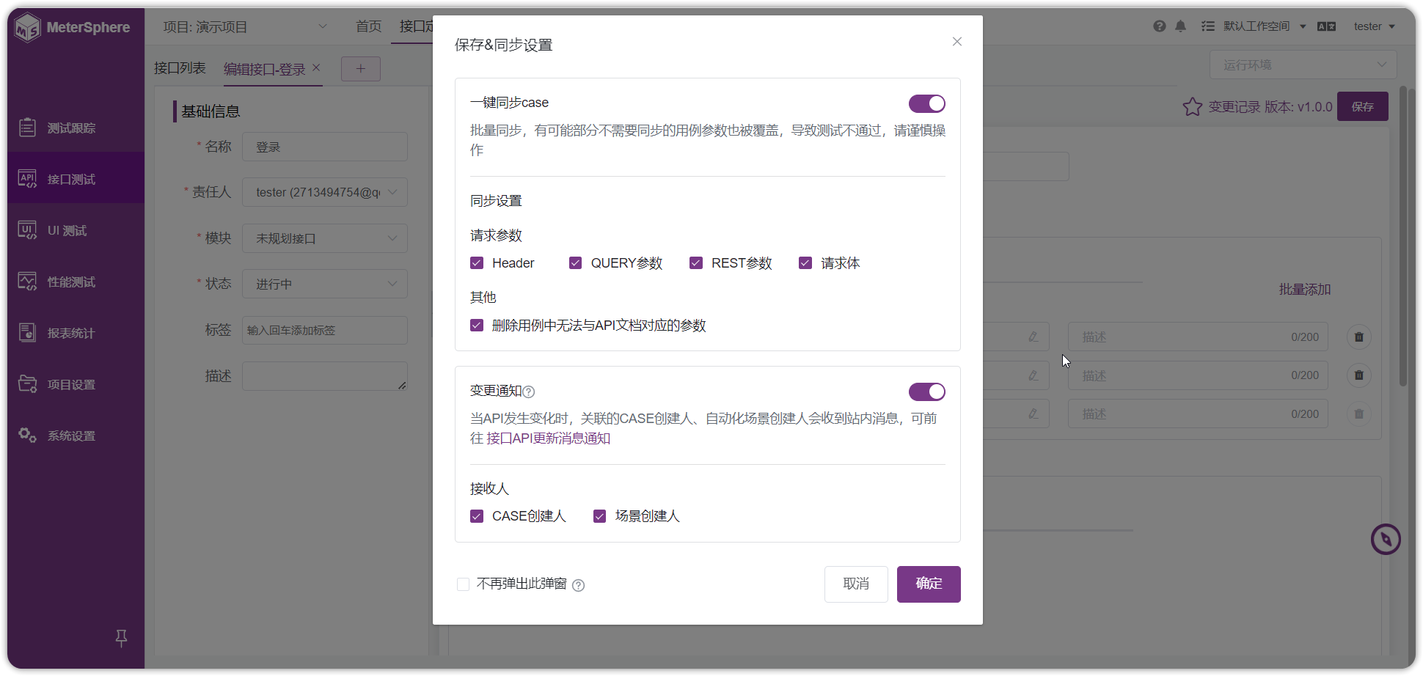Screen dimensions: 1423x676
Task: Uncheck the QUERY参数 checkbox
Action: [x=575, y=263]
